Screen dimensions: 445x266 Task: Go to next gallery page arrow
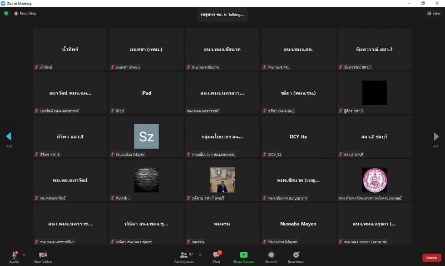point(436,136)
